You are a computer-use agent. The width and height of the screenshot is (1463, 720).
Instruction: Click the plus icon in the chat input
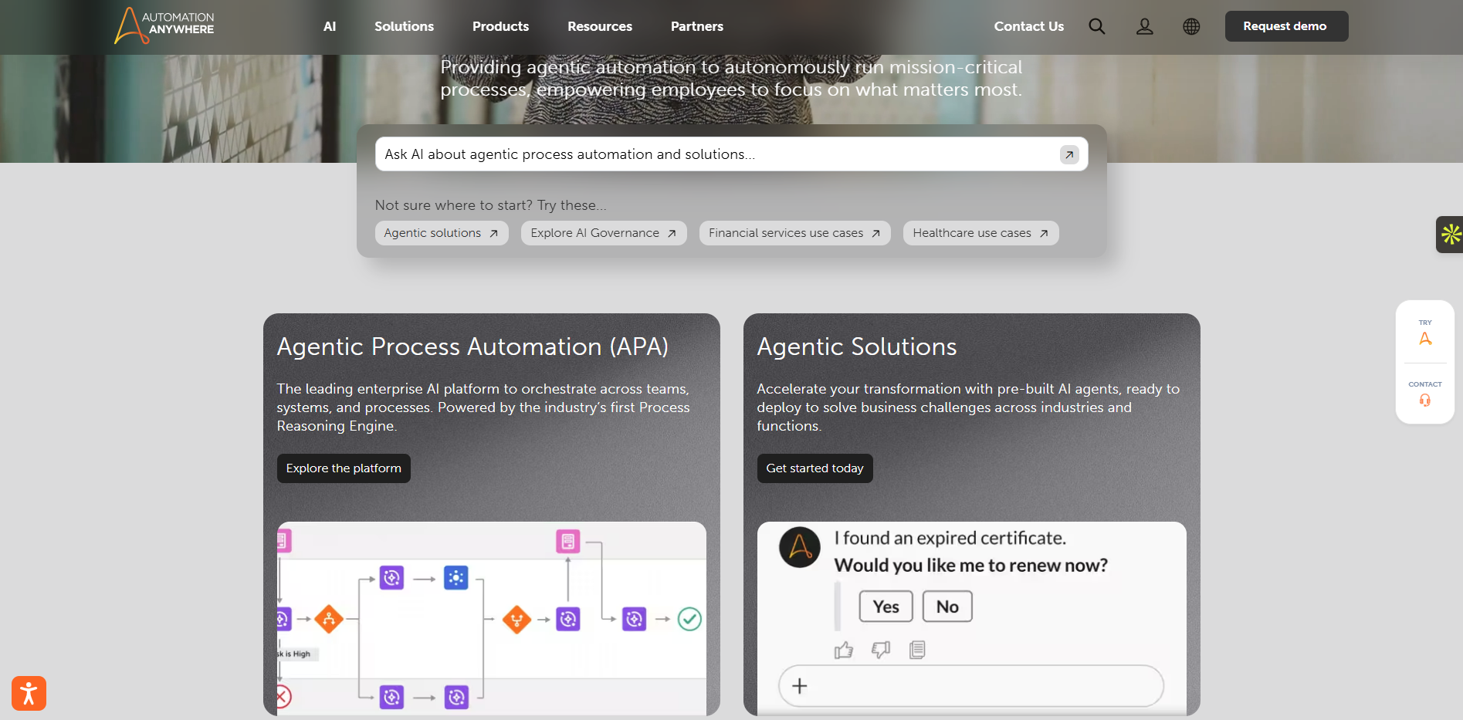(x=799, y=685)
